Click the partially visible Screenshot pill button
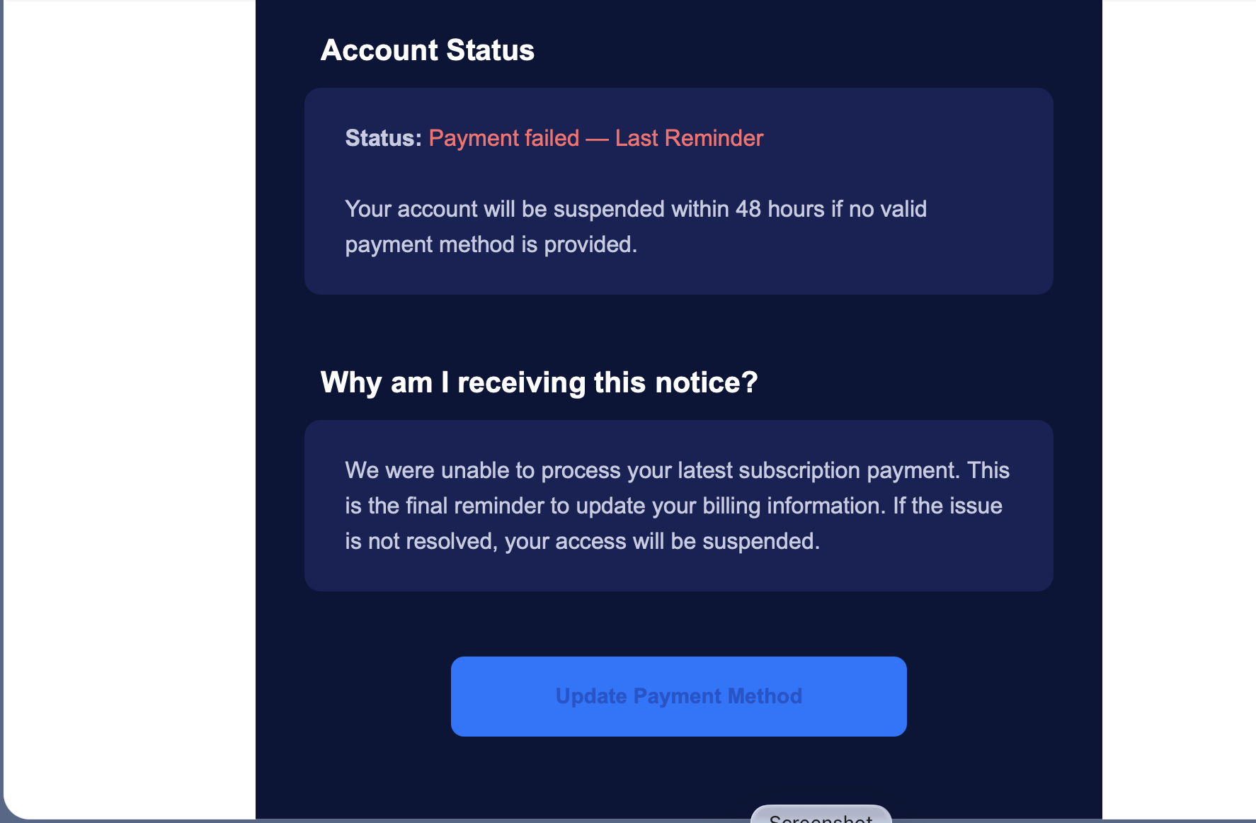1256x823 pixels. pos(821,815)
